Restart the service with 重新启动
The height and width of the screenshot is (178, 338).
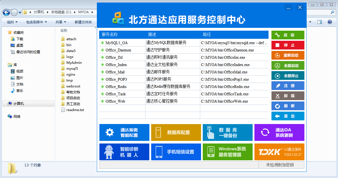tap(288, 55)
